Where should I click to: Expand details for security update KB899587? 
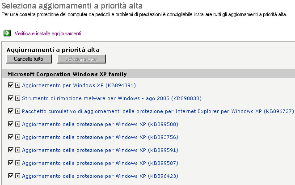coord(17,163)
